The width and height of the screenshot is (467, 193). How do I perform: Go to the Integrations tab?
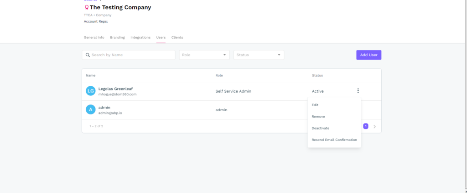click(x=140, y=37)
